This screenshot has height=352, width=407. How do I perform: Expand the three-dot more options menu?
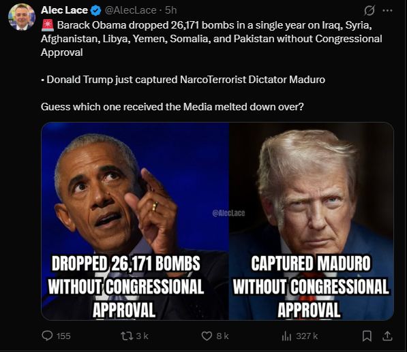coord(387,11)
